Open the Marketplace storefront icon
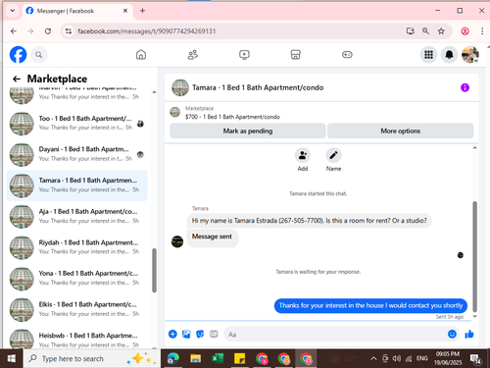Image resolution: width=490 pixels, height=368 pixels. [296, 55]
